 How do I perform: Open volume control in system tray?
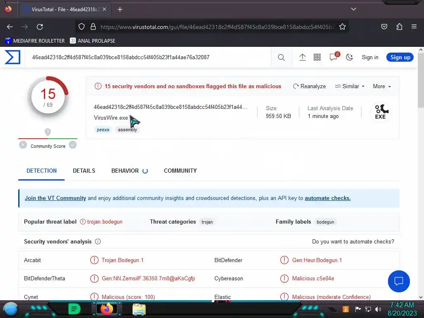[x=378, y=309]
